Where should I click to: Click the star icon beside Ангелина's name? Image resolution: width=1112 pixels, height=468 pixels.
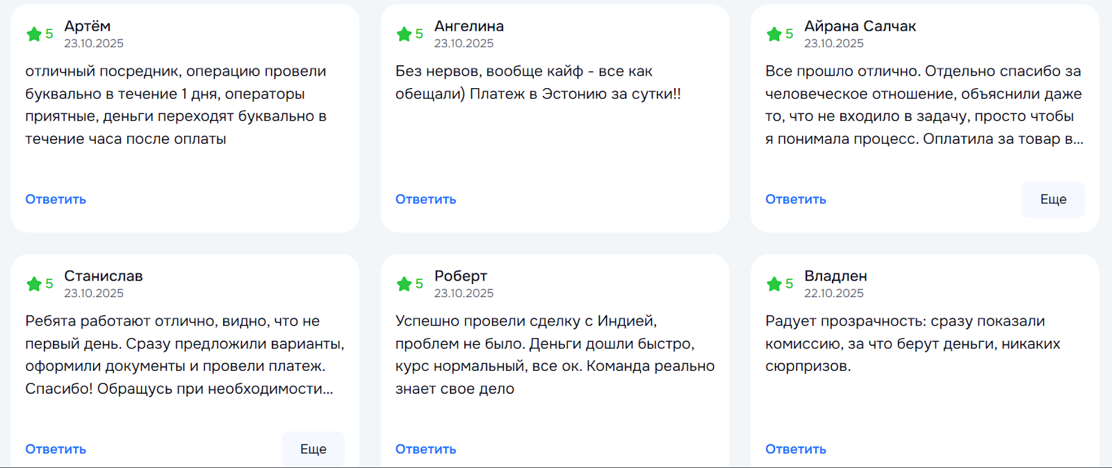coord(404,34)
